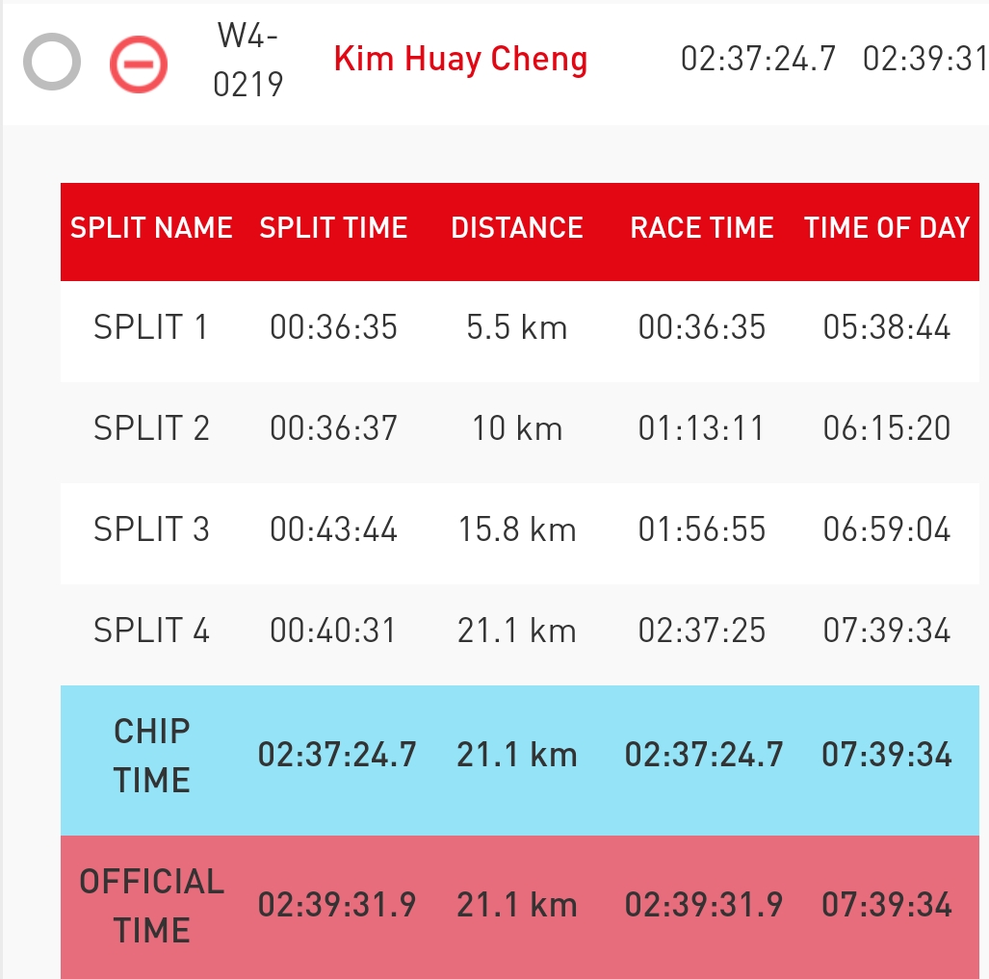Click the 15.8 km distance cell
Screen dimensions: 989x979
click(517, 528)
